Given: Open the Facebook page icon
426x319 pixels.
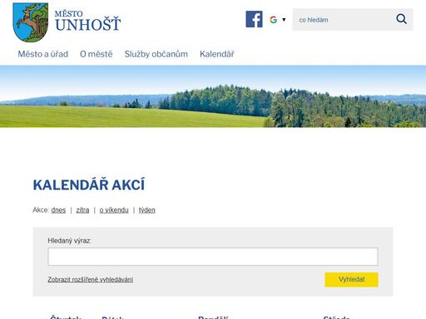Looking at the screenshot, I should point(254,19).
